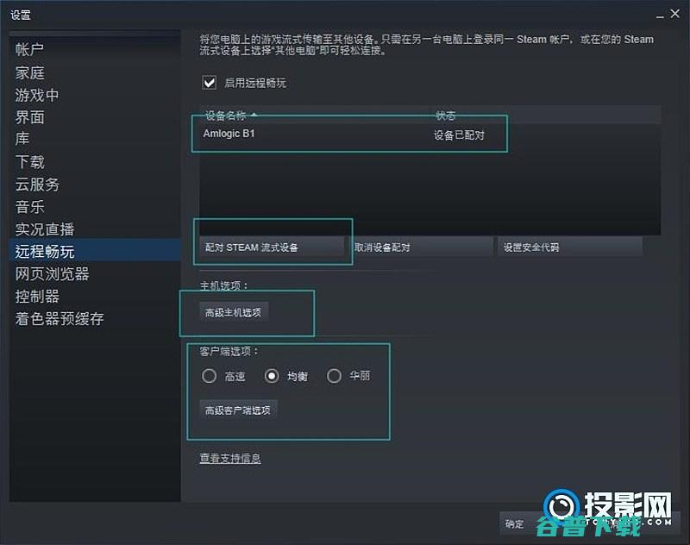Select the Amlogic B1 device row
Image resolution: width=690 pixels, height=545 pixels.
pos(430,135)
